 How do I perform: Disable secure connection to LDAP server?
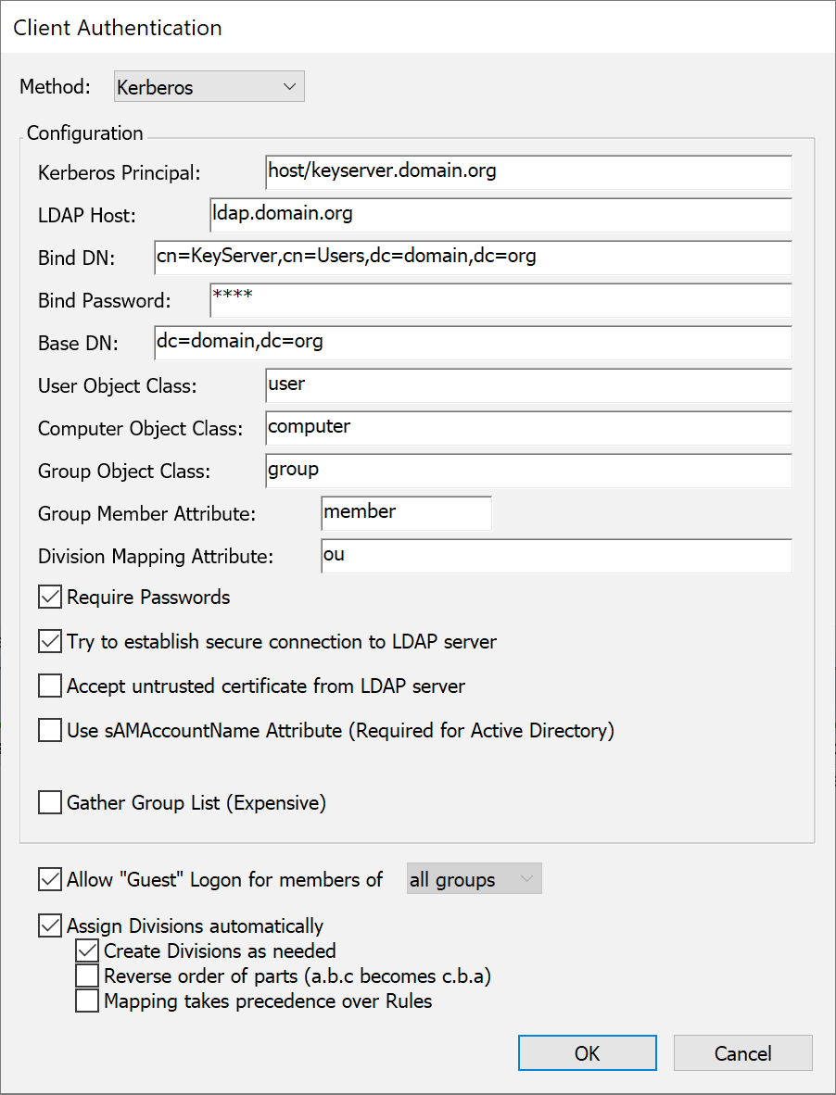[x=50, y=642]
